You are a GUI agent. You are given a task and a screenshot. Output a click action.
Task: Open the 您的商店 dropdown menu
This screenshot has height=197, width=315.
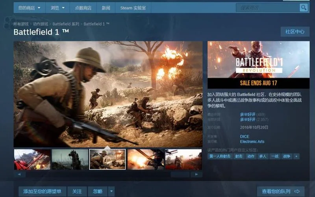coord(29,8)
